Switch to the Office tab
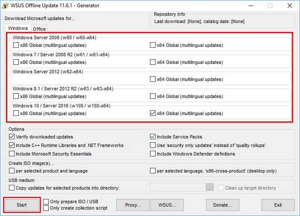This screenshot has height=216, width=300. click(39, 29)
